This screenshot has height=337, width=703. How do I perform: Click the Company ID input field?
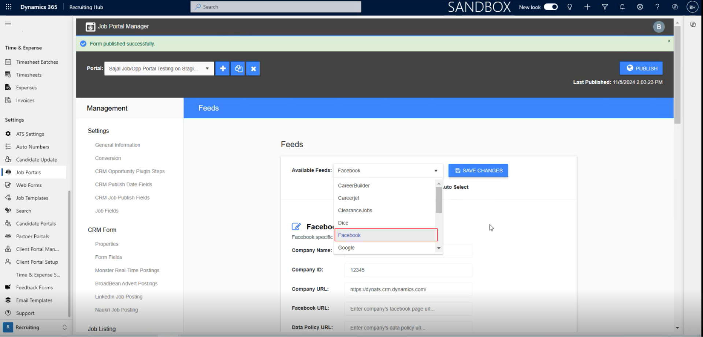coord(408,270)
